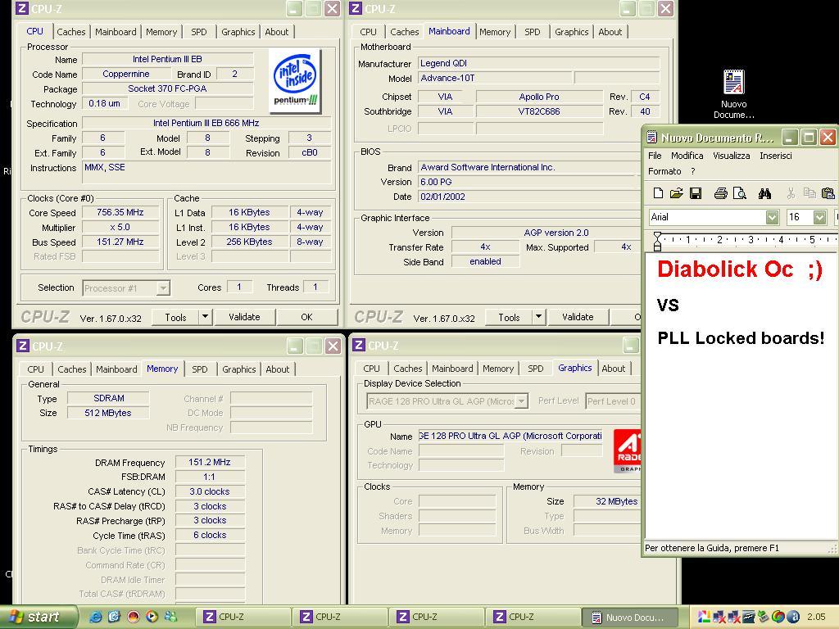
Task: Click the PLL Locked boards! text line
Action: [741, 338]
